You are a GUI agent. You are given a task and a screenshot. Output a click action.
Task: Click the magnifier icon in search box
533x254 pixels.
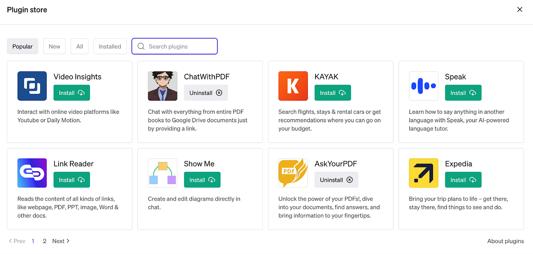pos(141,46)
